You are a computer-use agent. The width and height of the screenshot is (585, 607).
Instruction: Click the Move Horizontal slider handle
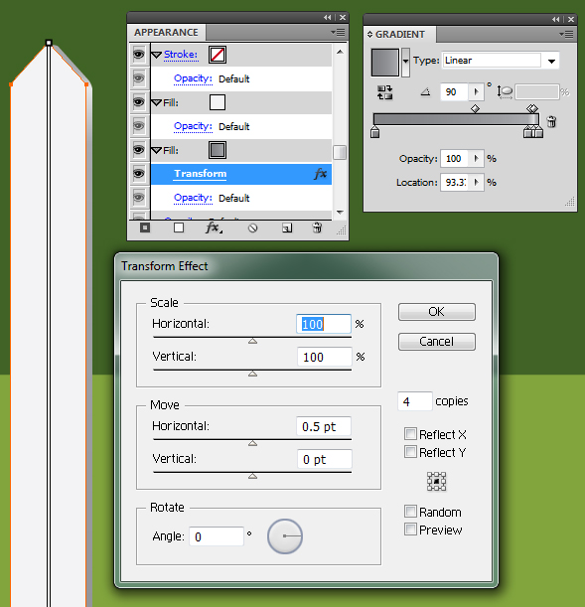click(252, 443)
